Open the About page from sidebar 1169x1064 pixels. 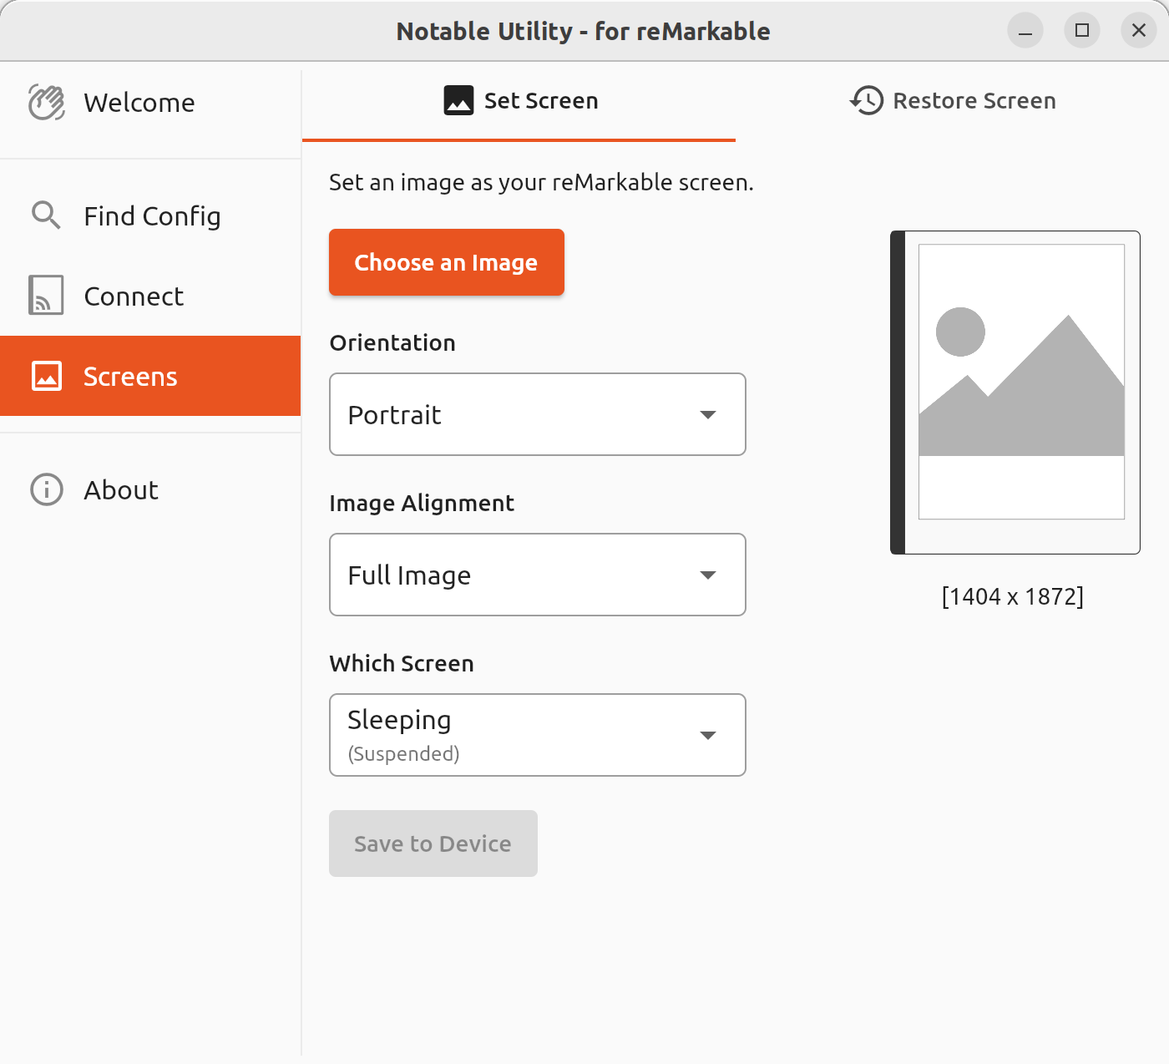120,490
